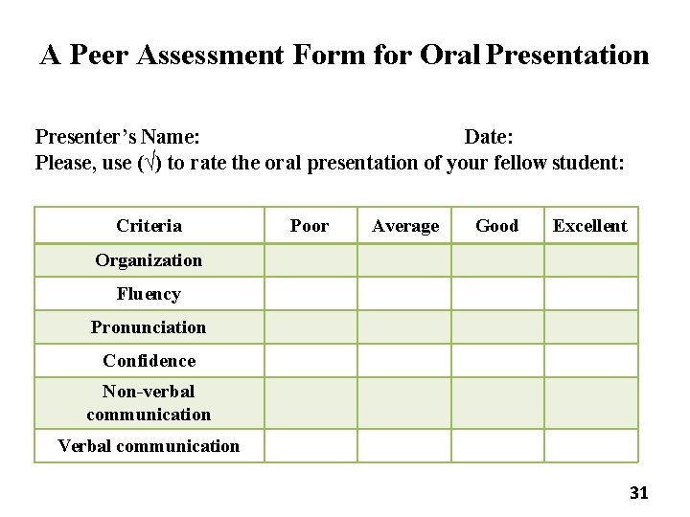The width and height of the screenshot is (690, 517).
Task: Select the Confidence row label
Action: pyautogui.click(x=149, y=361)
